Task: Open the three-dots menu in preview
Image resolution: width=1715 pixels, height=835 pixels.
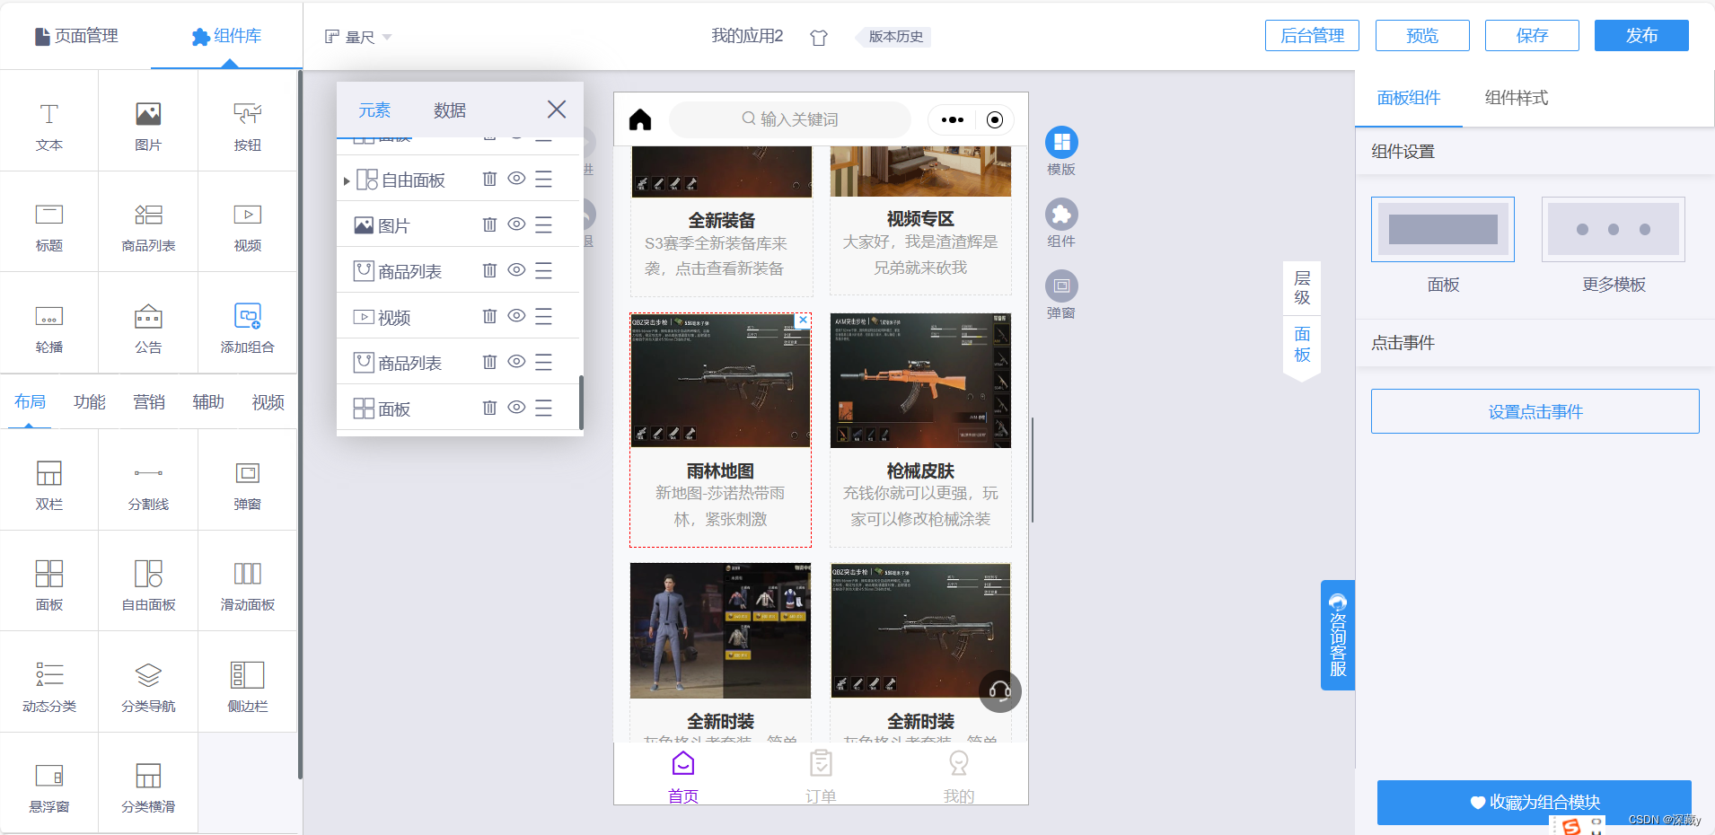Action: pos(952,119)
